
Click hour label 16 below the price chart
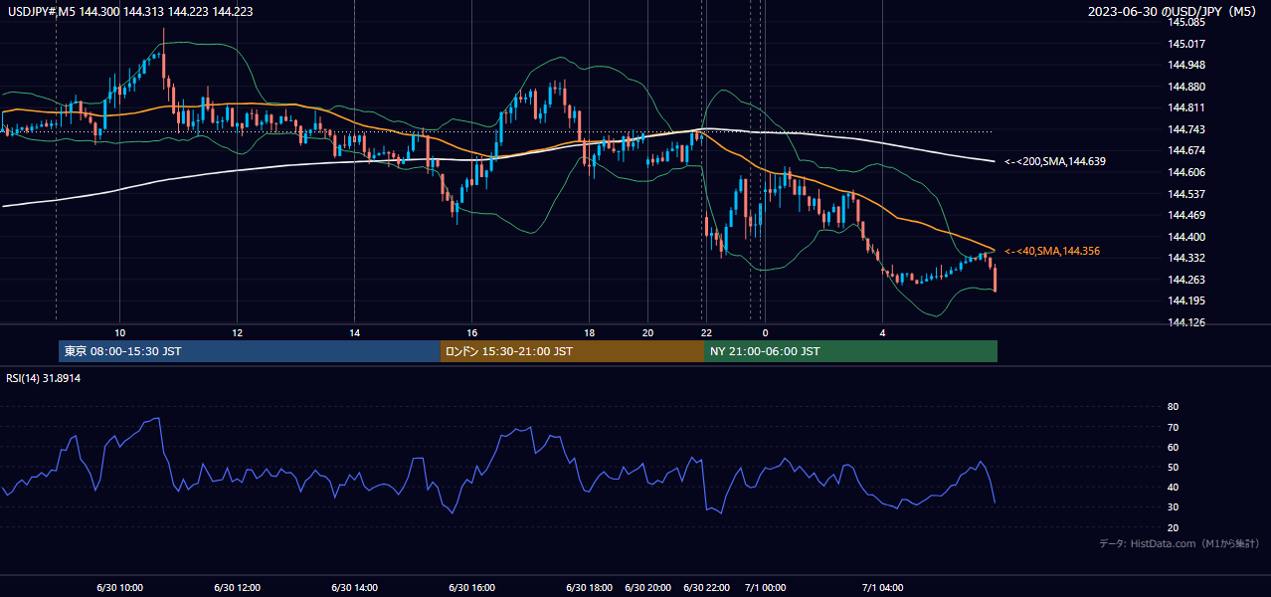pos(471,332)
